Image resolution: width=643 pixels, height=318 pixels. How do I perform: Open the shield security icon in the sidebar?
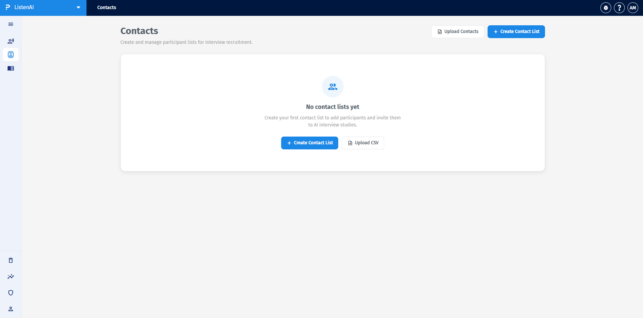point(11,293)
